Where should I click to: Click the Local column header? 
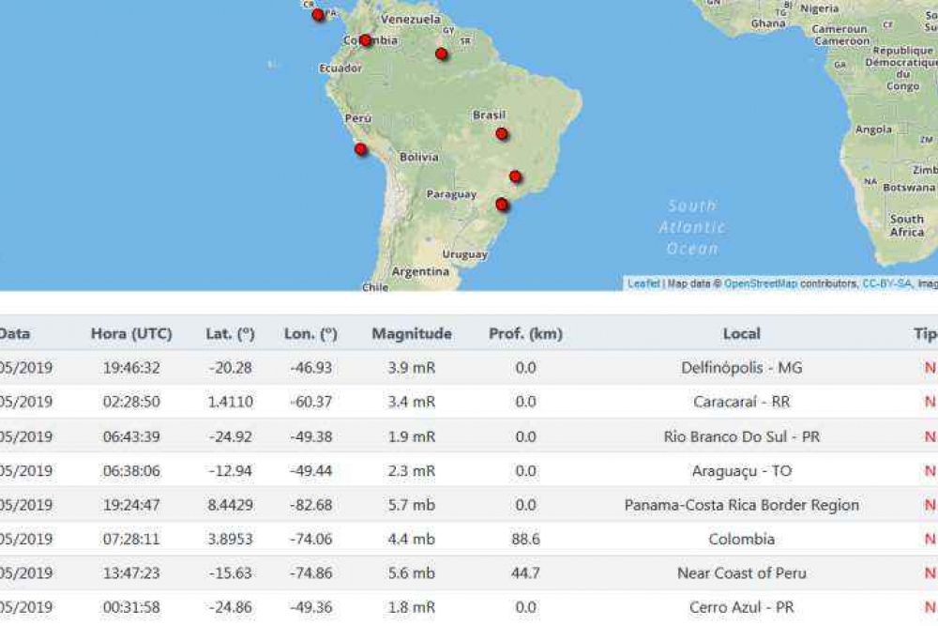(x=741, y=333)
